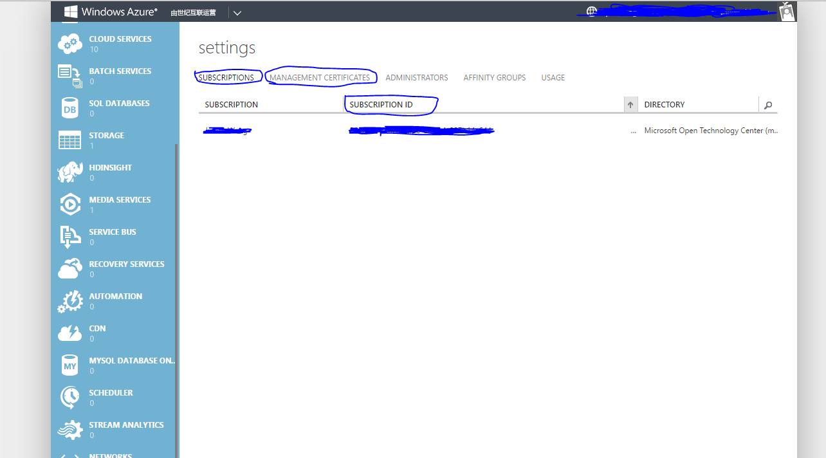This screenshot has width=826, height=458.
Task: Select the MySQL Database icon
Action: coord(70,365)
